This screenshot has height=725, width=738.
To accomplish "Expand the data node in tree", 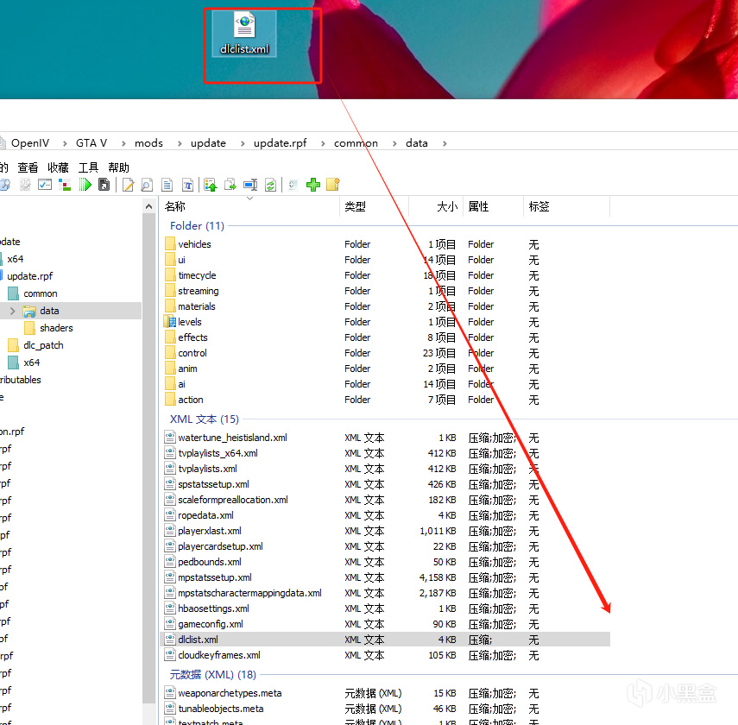I will (13, 311).
